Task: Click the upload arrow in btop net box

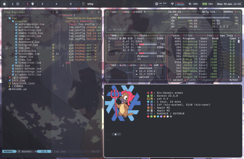Action: [137, 74]
